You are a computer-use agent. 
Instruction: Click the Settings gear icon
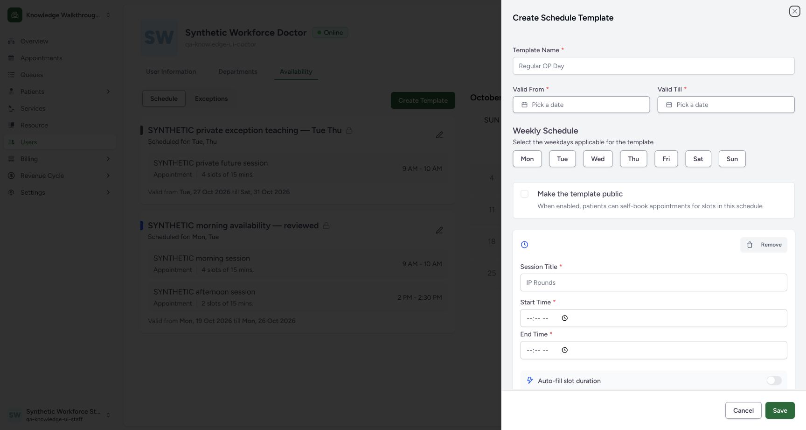click(11, 192)
